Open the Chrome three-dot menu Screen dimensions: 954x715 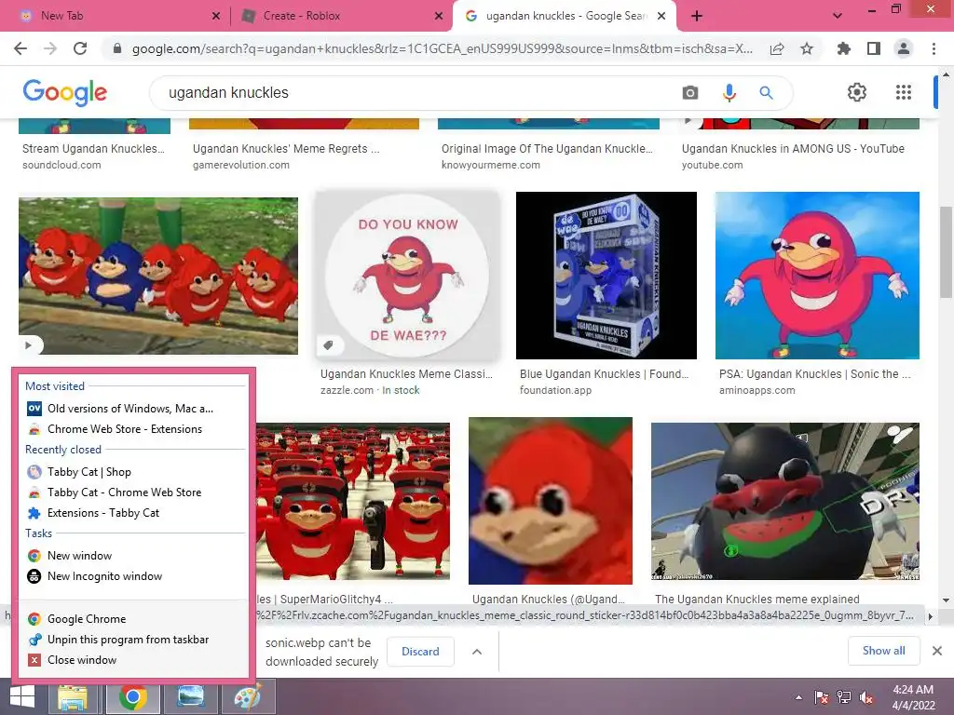(934, 48)
